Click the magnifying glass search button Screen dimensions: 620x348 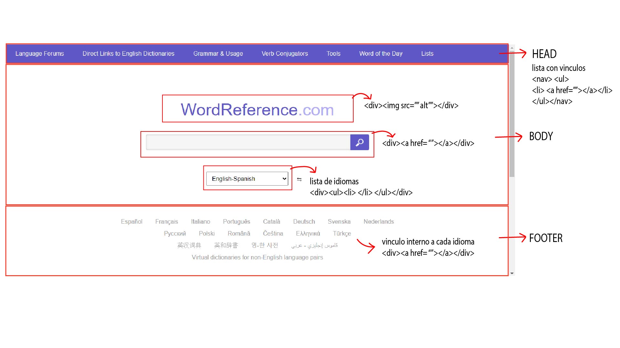tap(359, 142)
